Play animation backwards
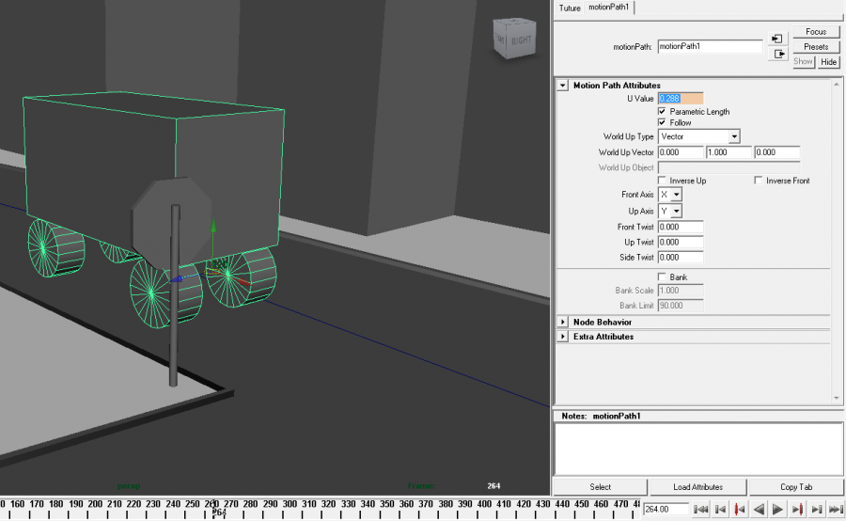Viewport: 846px width, 521px height. (759, 510)
